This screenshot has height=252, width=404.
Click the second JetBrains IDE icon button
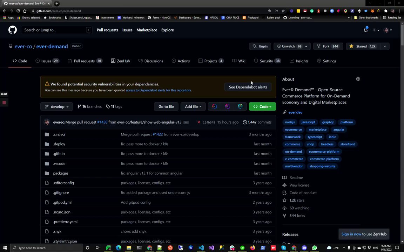pyautogui.click(x=227, y=106)
